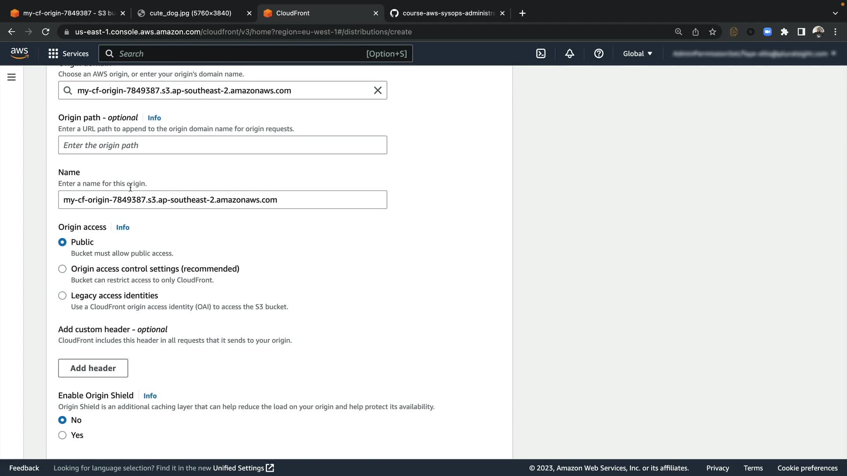
Task: Select Origin access control settings option
Action: click(x=62, y=269)
